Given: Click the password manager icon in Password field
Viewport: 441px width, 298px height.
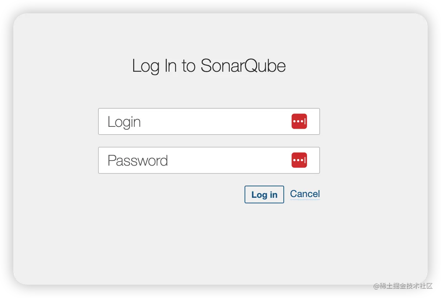Looking at the screenshot, I should (299, 160).
